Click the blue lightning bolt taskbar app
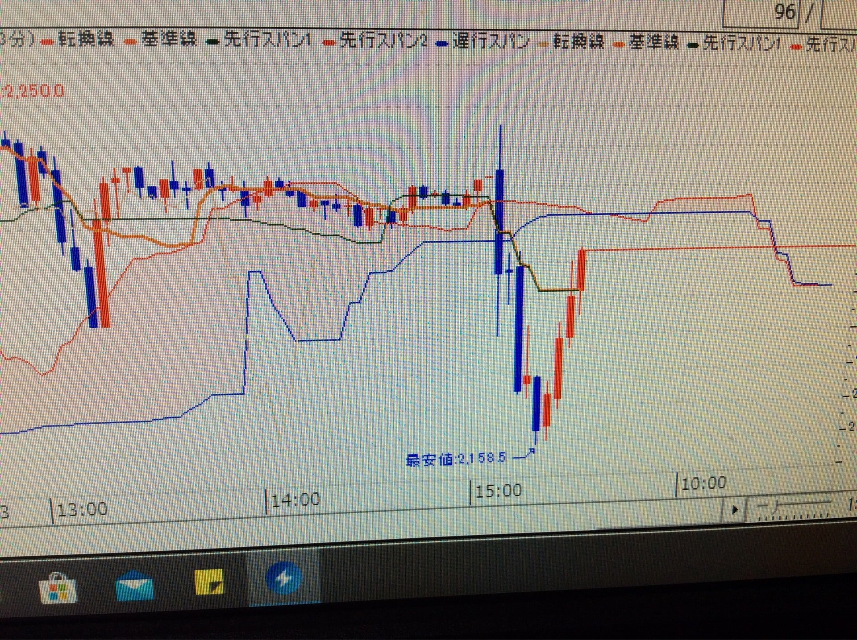This screenshot has width=857, height=640. tap(284, 578)
